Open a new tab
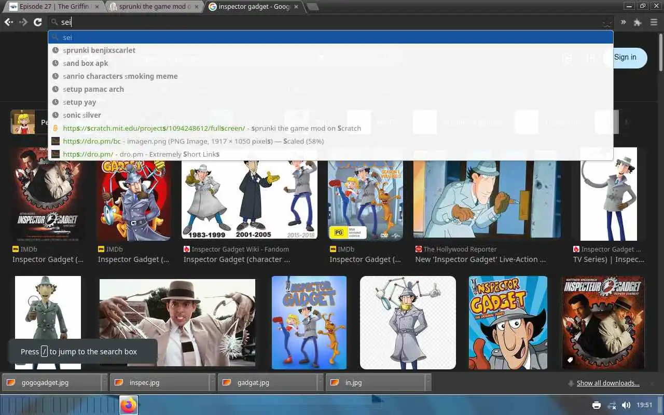 pyautogui.click(x=312, y=7)
